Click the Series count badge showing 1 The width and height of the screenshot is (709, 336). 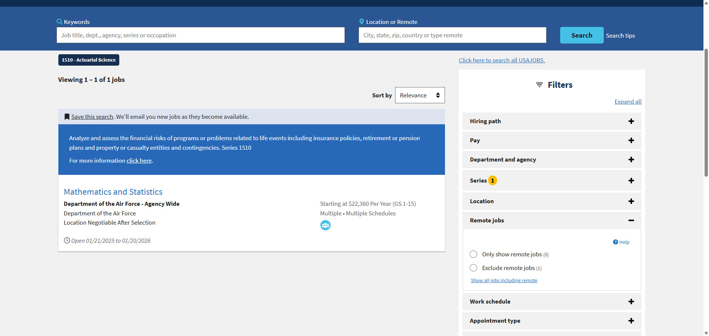tap(493, 180)
